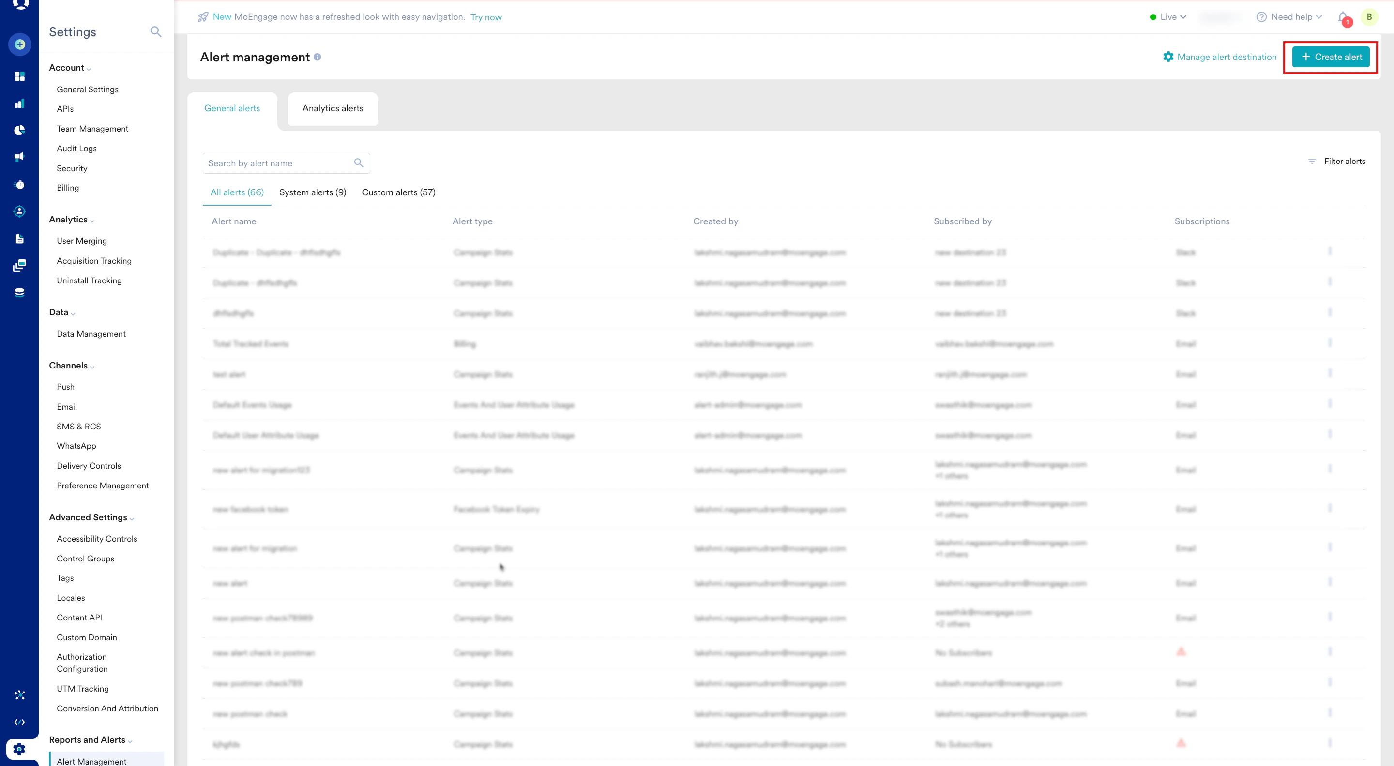Viewport: 1394px width, 766px height.
Task: Open the Live environment dropdown
Action: coord(1168,17)
